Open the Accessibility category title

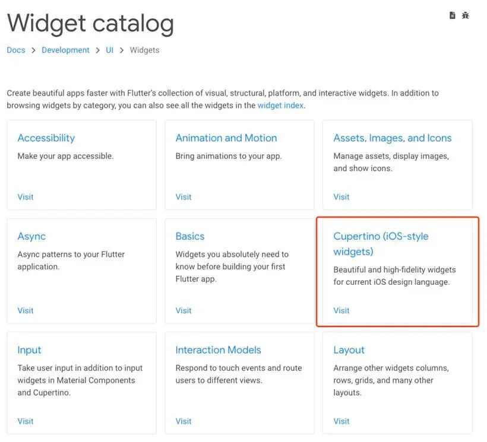(x=46, y=138)
